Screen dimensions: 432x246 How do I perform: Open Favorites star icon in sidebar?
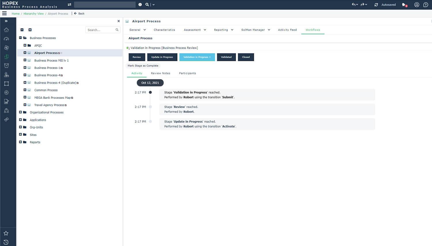[6, 233]
